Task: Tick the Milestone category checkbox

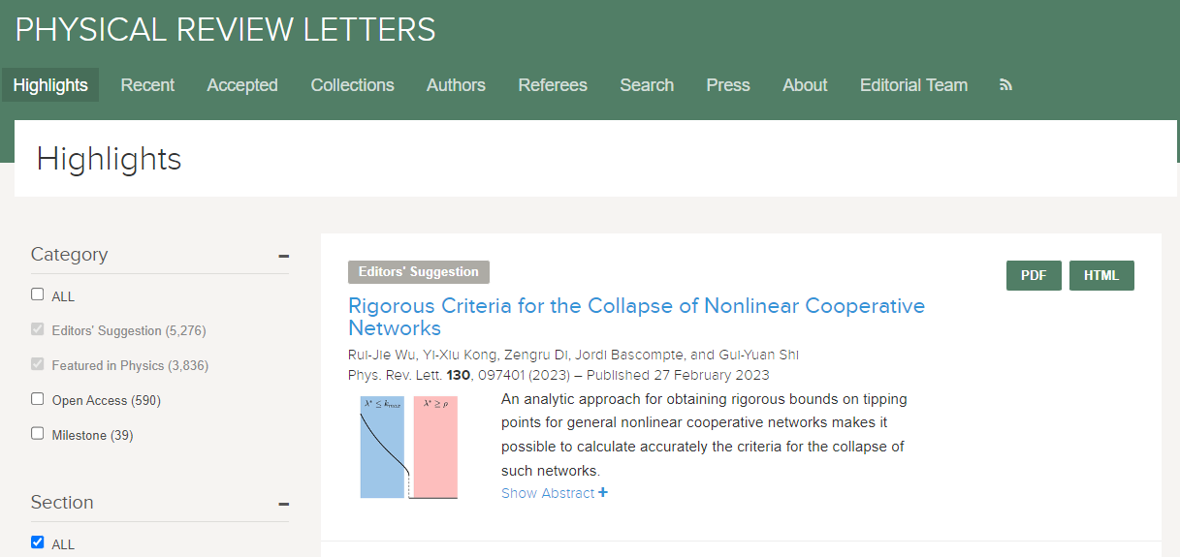Action: [38, 434]
